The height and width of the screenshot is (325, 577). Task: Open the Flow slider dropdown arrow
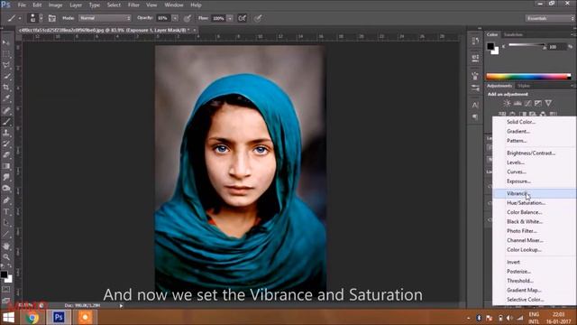[x=230, y=18]
